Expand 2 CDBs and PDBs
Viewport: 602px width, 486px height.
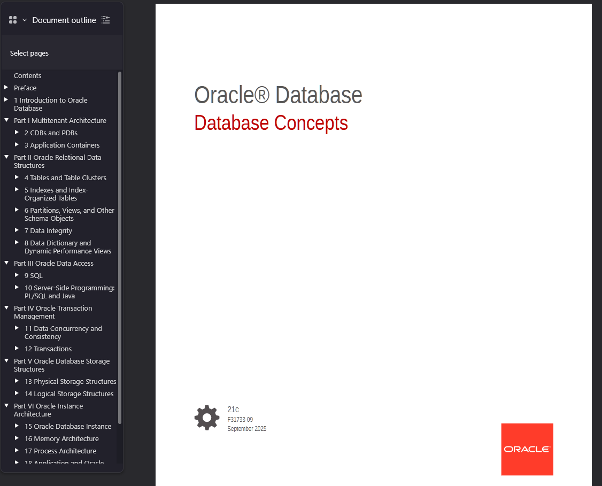click(x=17, y=133)
